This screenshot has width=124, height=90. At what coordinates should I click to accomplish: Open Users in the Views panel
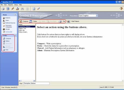[6, 20]
